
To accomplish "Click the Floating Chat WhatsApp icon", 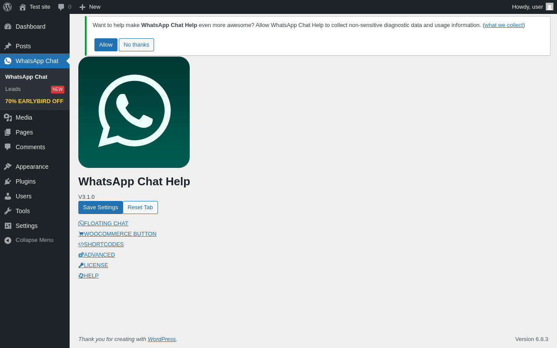I will coord(81,224).
